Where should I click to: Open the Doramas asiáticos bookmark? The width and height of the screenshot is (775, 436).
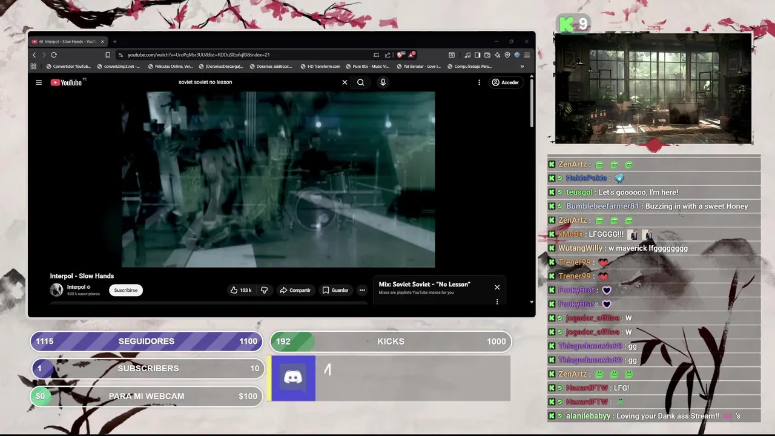271,67
